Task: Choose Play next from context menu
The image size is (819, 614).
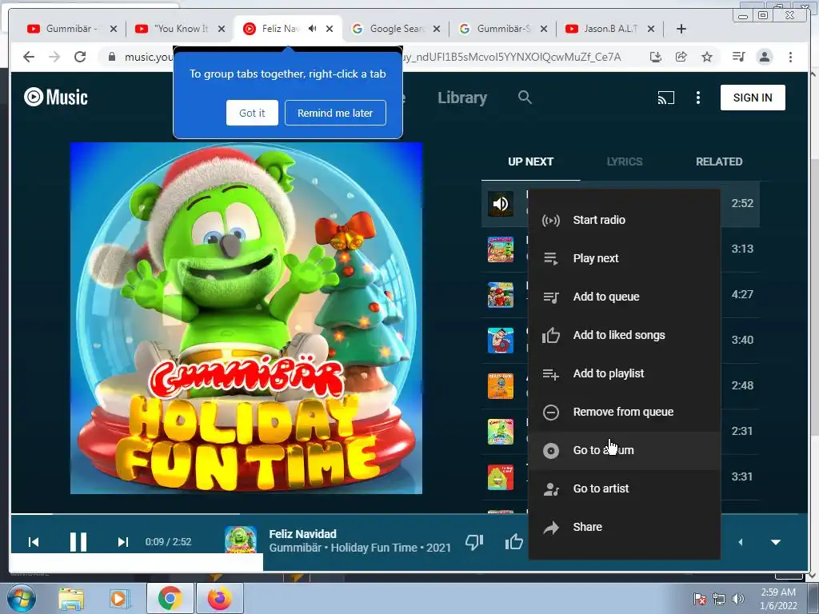Action: click(x=624, y=258)
